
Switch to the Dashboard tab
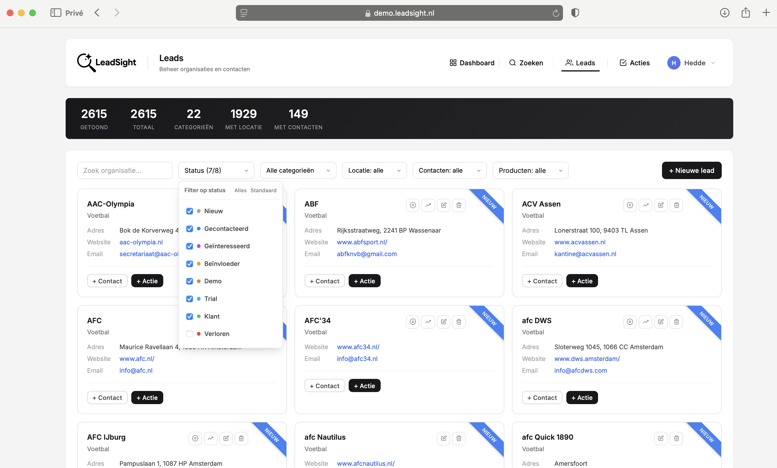tap(472, 63)
